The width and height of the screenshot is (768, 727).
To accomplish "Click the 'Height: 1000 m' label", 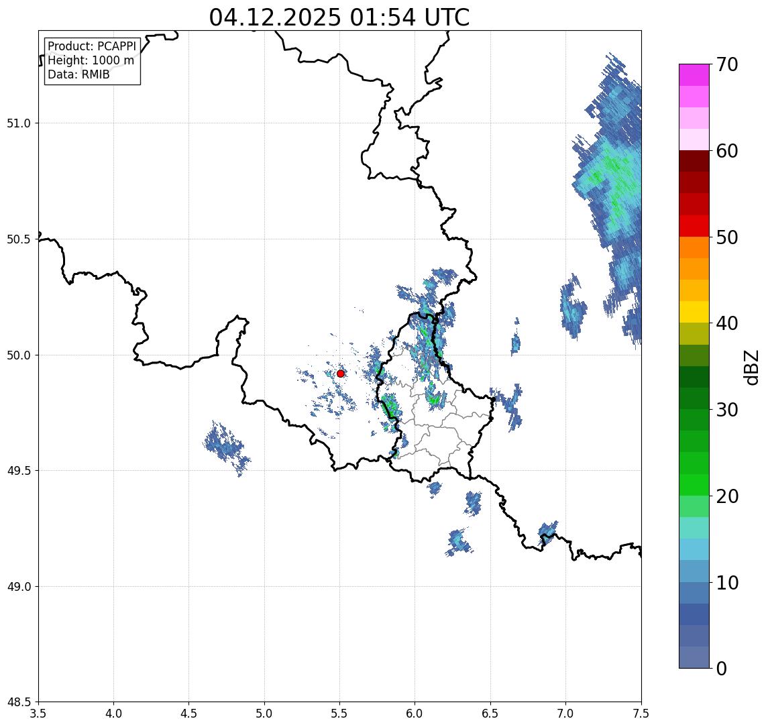I will [91, 60].
